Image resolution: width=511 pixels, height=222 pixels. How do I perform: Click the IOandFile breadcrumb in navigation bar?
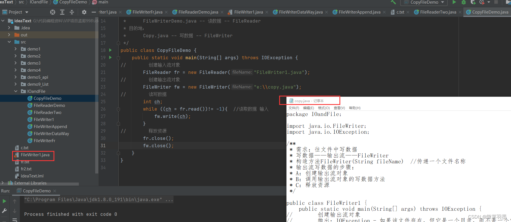tap(39, 2)
